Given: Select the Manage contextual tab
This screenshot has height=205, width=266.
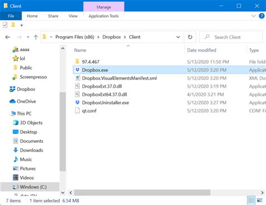Looking at the screenshot, I should [x=104, y=7].
